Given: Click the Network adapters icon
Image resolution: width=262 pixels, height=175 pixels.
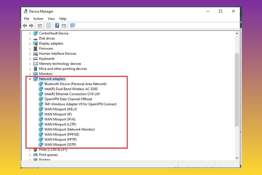Looking at the screenshot, I should 35,79.
